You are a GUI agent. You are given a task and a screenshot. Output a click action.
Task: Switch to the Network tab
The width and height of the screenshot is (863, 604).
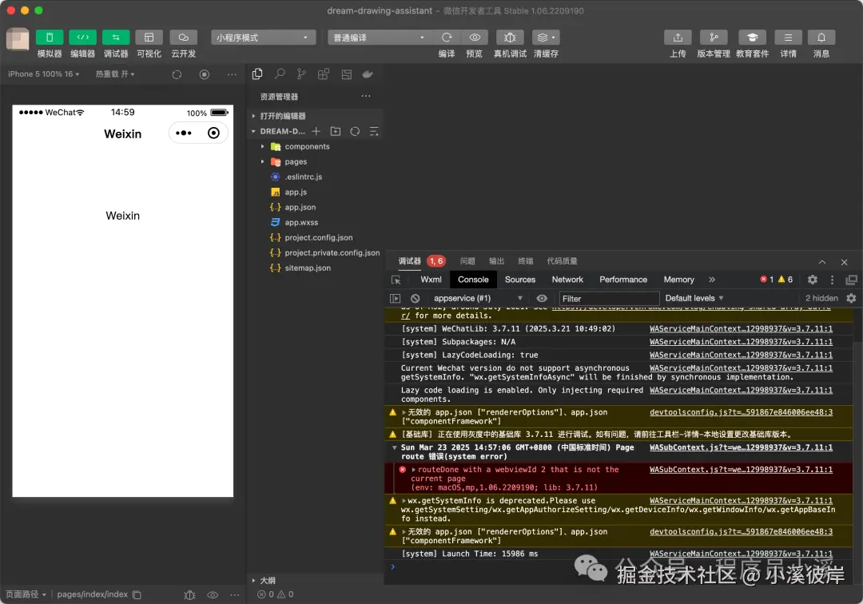[x=567, y=280]
